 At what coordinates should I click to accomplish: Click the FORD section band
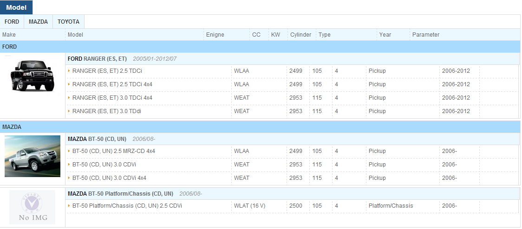[260, 47]
